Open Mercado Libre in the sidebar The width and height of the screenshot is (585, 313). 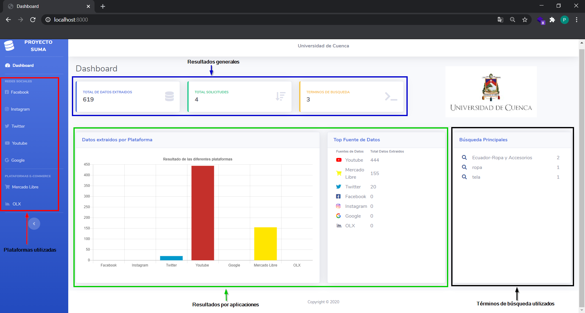(22, 187)
